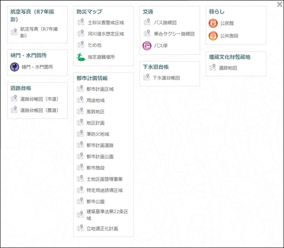284x248 pixels.
Task: Click the orange public facilities (公共施設) icon
Action: (213, 35)
